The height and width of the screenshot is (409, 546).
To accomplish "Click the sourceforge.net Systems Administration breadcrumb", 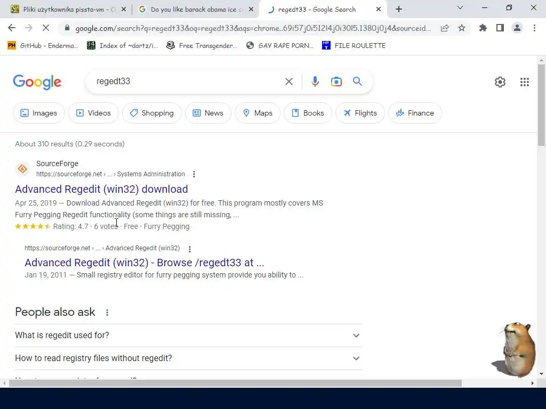I will pos(110,174).
